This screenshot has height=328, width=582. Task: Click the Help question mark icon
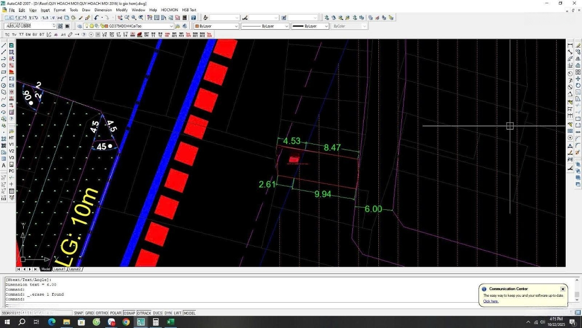pos(193,18)
